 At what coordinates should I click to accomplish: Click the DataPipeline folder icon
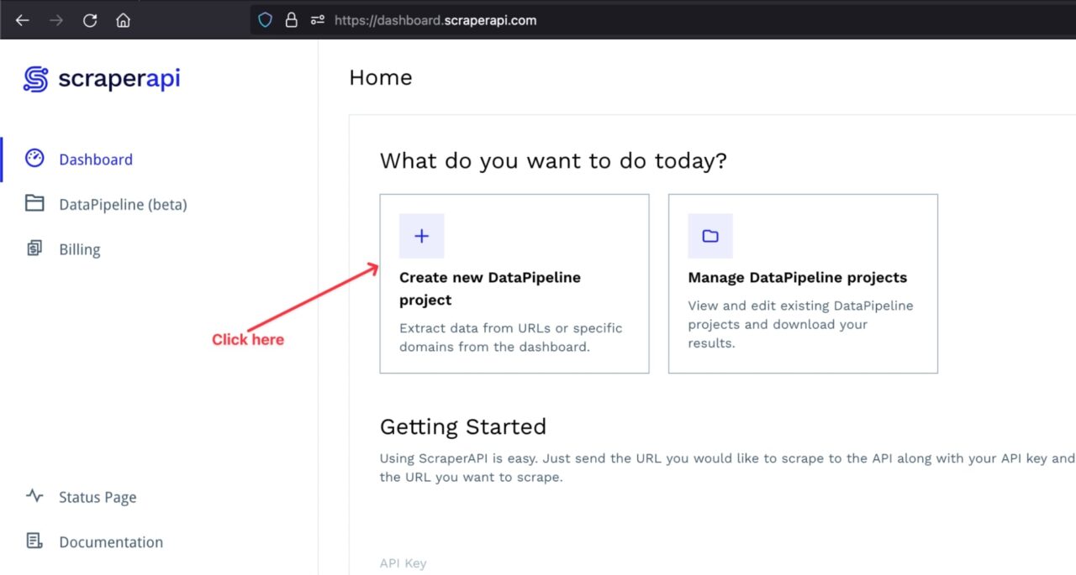click(x=34, y=203)
